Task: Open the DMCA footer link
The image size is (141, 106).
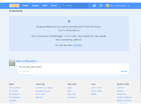Action: tap(94, 94)
